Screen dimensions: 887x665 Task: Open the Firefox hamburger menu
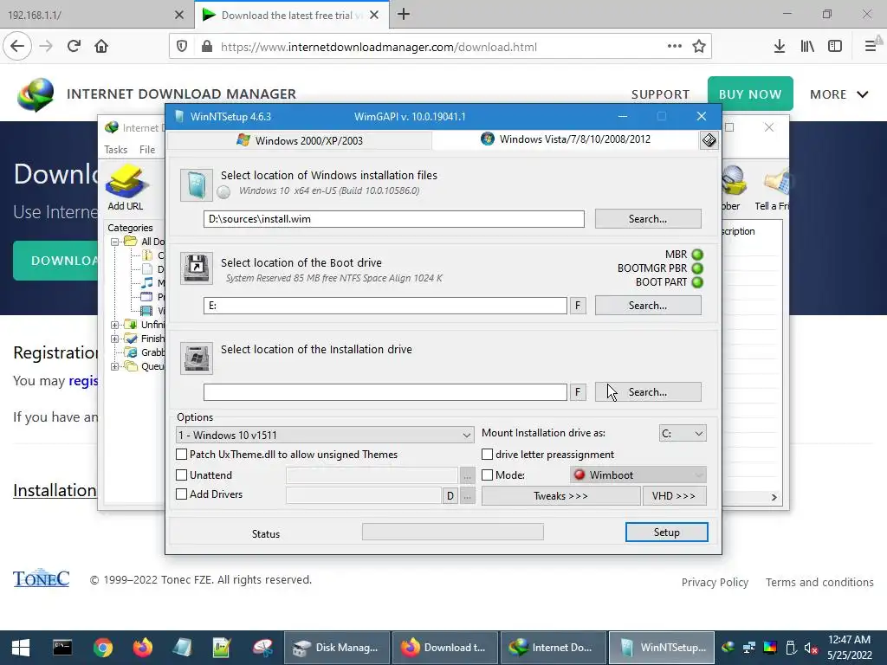[871, 47]
